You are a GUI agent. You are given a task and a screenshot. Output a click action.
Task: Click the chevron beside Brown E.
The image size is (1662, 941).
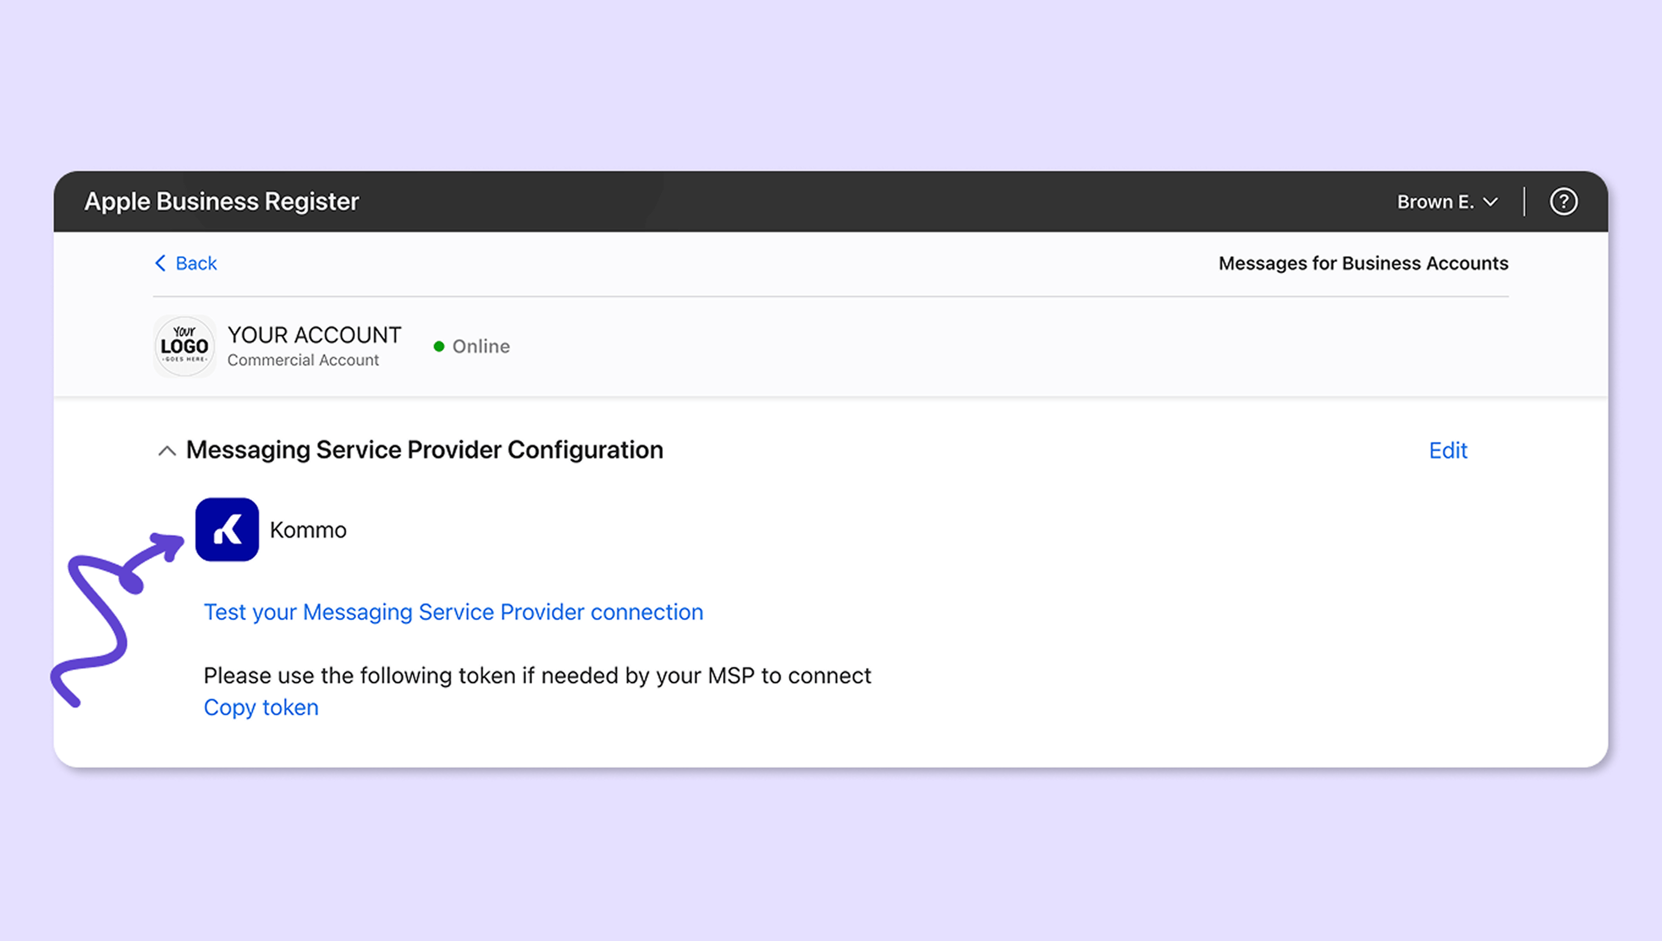(x=1491, y=202)
